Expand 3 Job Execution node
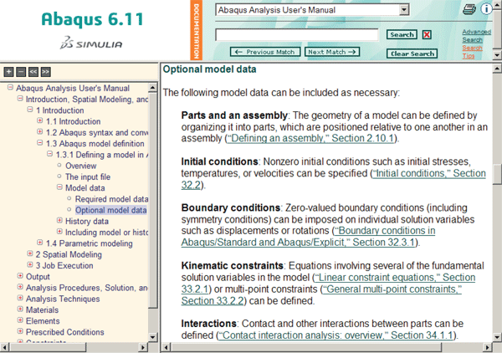This screenshot has height=353, width=502. pyautogui.click(x=30, y=264)
